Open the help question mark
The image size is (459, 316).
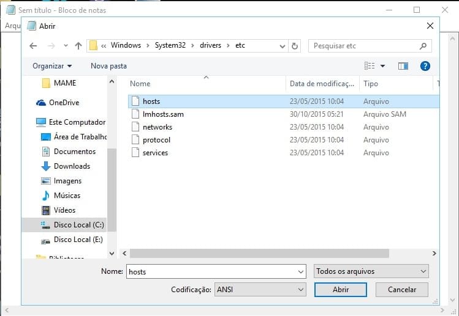pyautogui.click(x=425, y=66)
